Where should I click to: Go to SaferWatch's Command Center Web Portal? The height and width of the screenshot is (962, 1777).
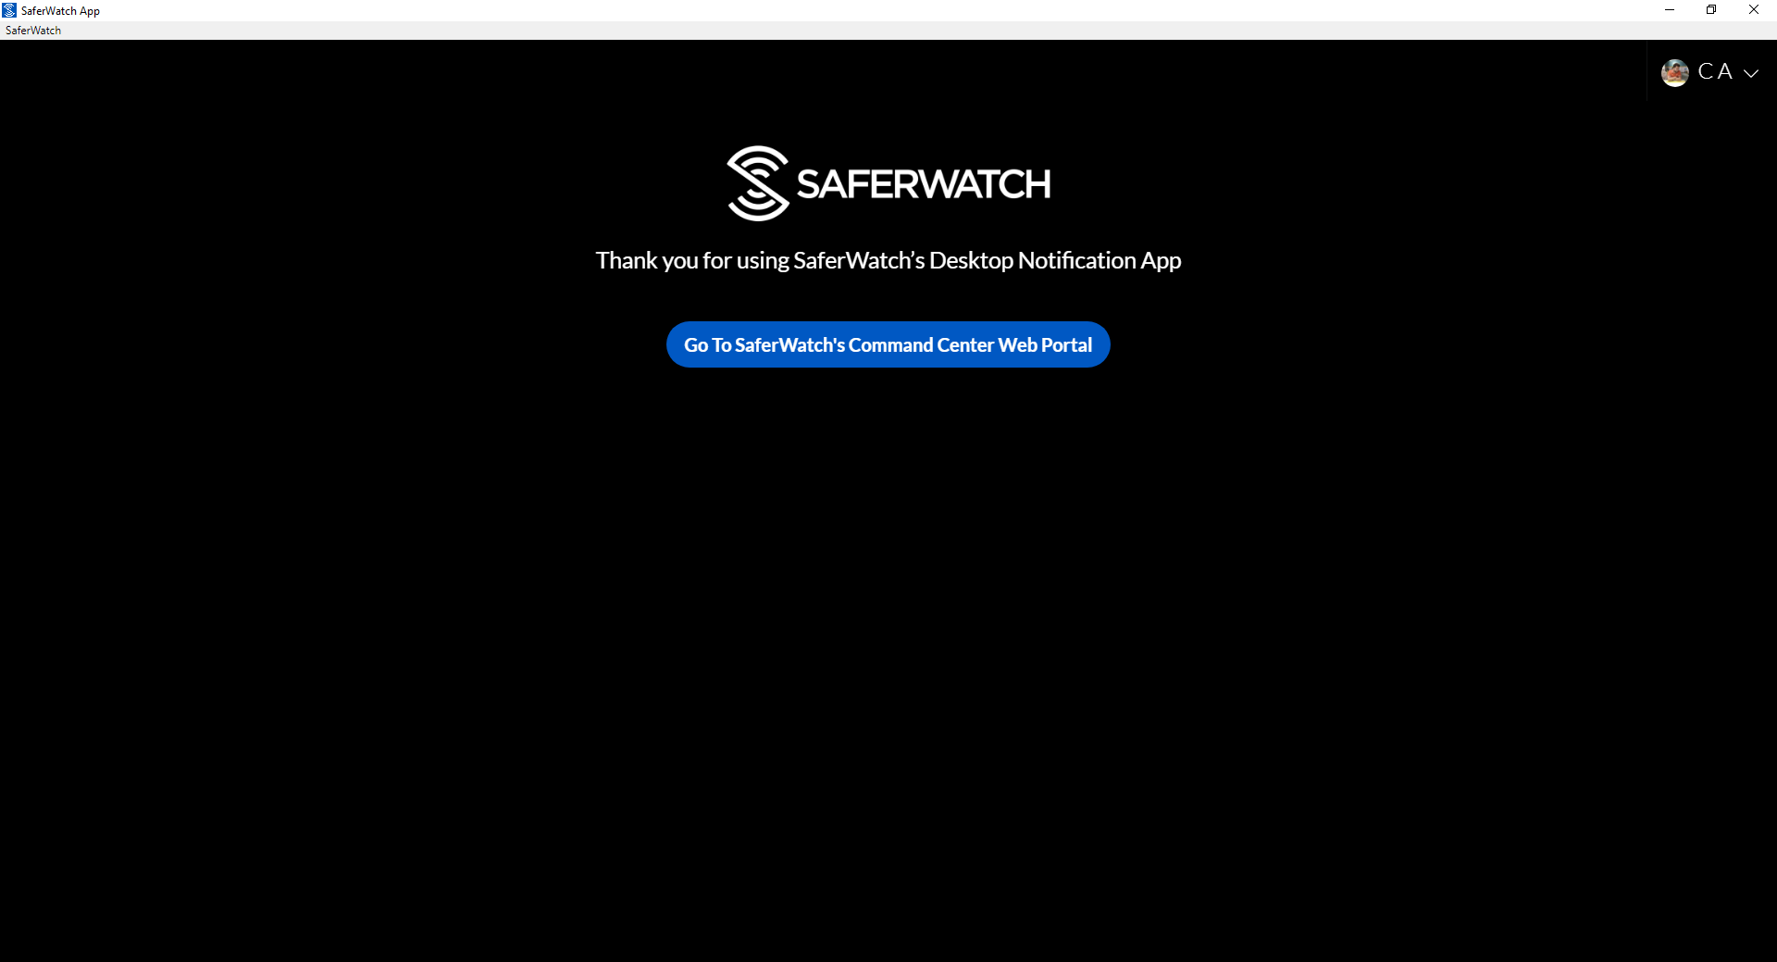[x=888, y=344]
